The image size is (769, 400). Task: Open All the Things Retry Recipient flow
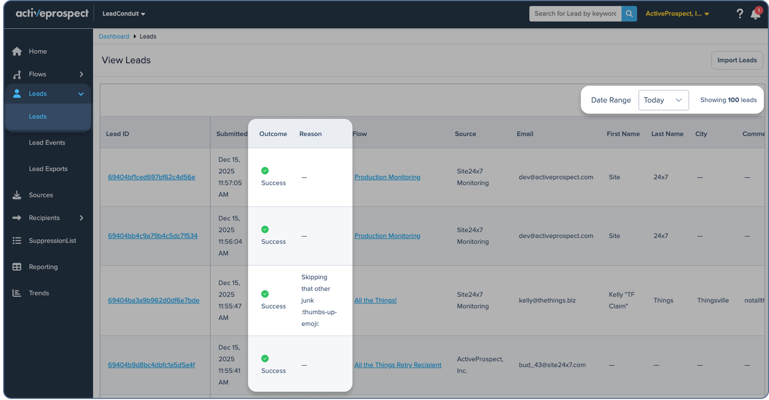[398, 365]
